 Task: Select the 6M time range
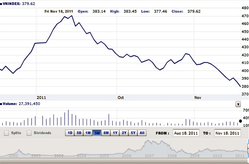106,133
